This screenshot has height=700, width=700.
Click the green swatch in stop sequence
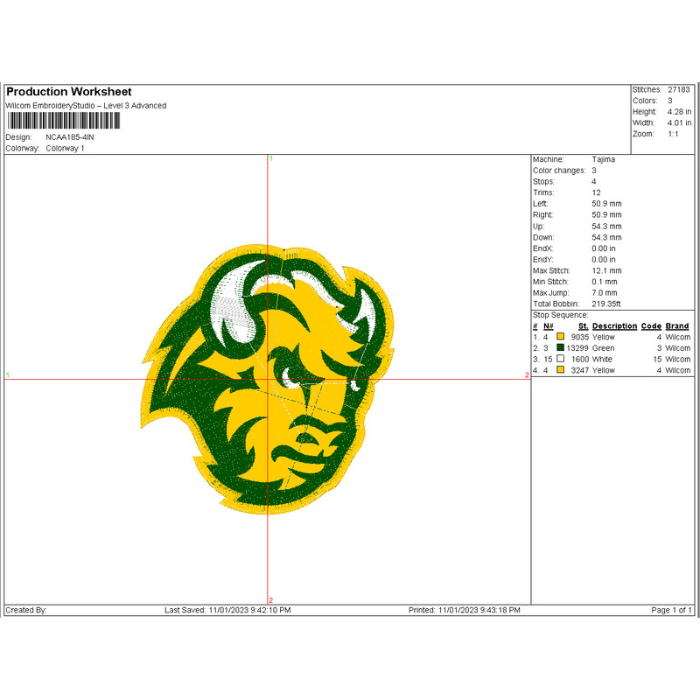(560, 347)
